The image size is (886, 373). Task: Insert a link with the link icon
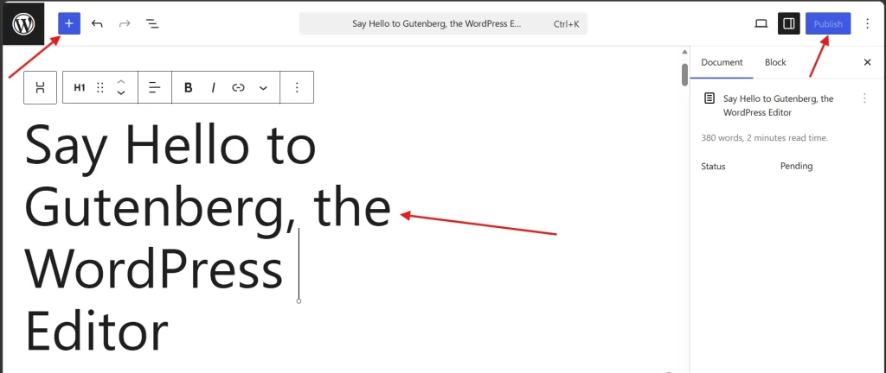tap(238, 87)
